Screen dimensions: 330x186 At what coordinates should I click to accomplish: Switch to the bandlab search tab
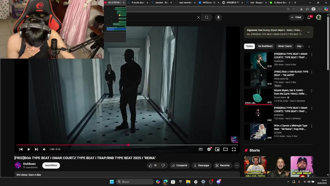(x=162, y=3)
